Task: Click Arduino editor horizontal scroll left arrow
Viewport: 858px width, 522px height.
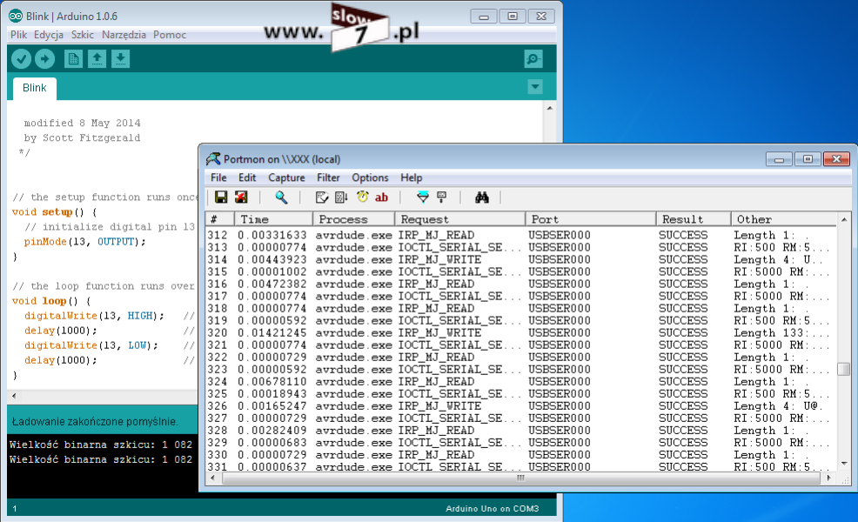Action: pos(14,396)
